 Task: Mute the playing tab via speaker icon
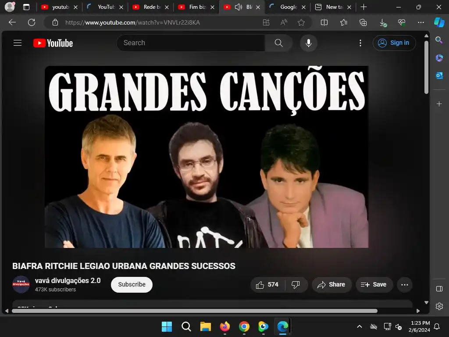[238, 7]
